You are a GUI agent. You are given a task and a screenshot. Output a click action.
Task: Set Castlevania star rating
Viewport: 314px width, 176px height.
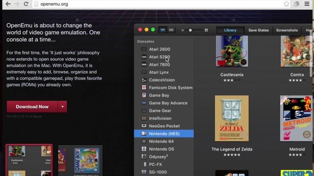[232, 80]
